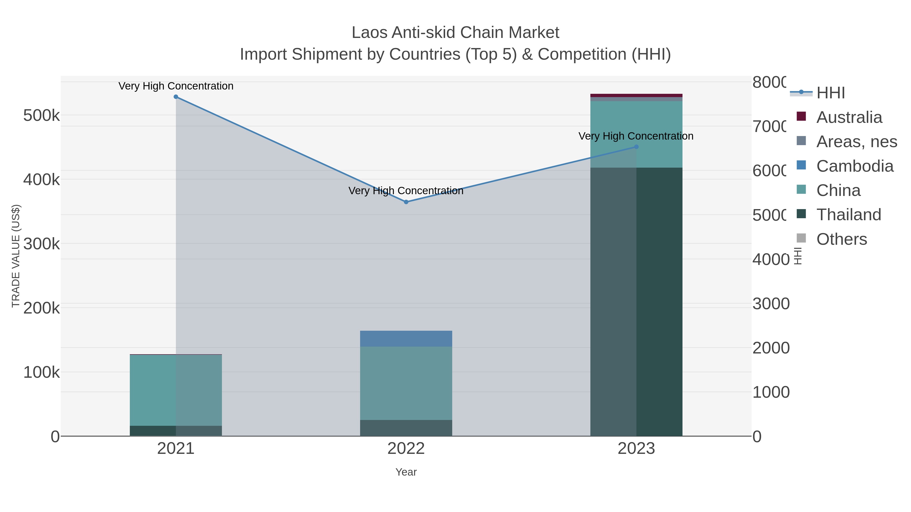This screenshot has width=911, height=512.
Task: Click the 2023 Very High Concentration annotation
Action: click(636, 136)
